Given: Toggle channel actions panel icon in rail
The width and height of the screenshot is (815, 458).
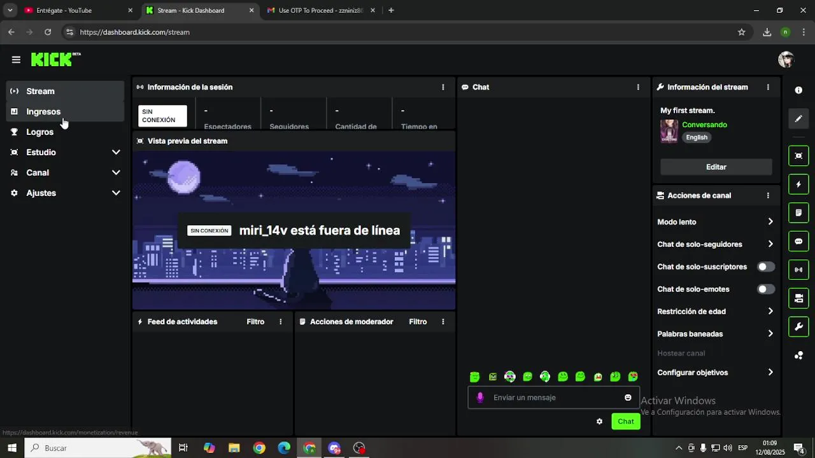Looking at the screenshot, I should click(798, 298).
